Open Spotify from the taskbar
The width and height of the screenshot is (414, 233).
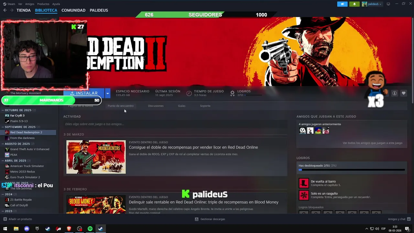(x=90, y=229)
